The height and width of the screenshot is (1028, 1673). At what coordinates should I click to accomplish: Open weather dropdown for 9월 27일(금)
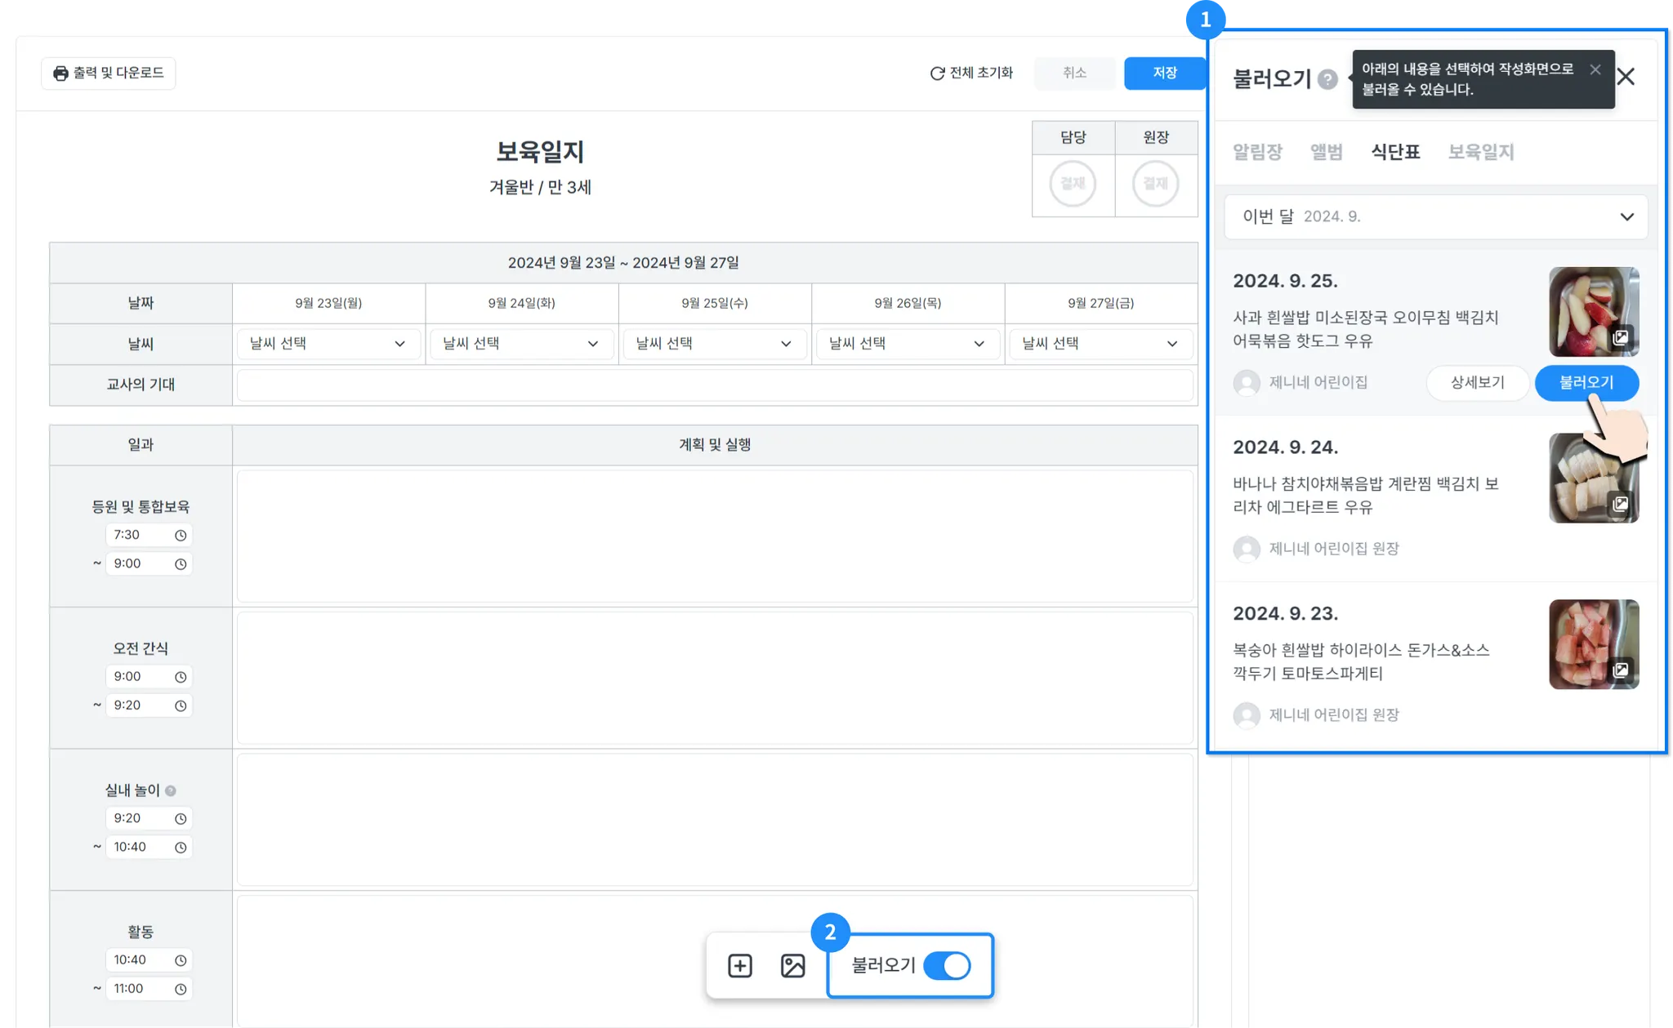[1100, 344]
